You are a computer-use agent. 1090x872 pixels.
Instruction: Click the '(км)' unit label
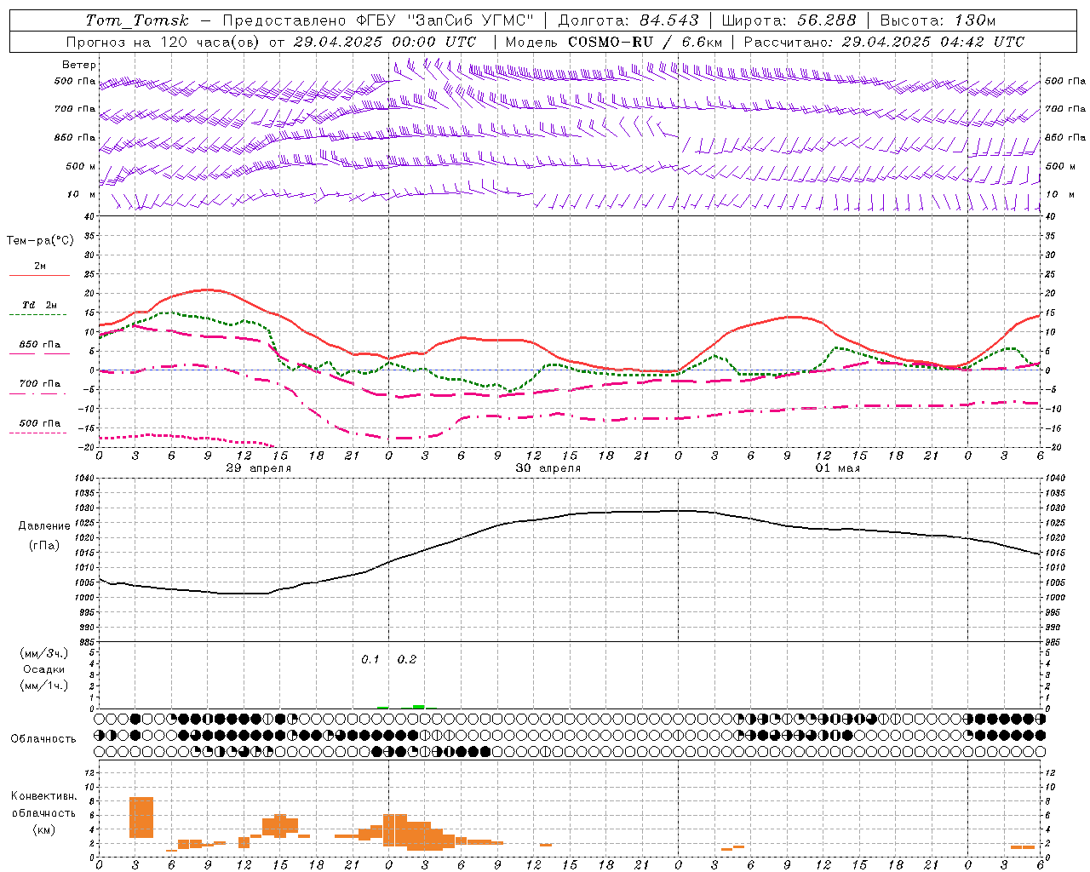(x=43, y=829)
